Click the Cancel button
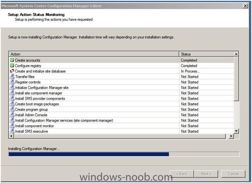The image size is (252, 183). click(234, 174)
